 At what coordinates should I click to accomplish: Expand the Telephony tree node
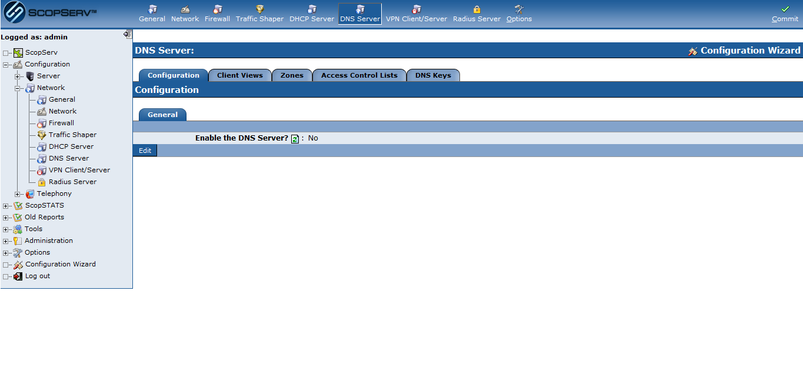pos(18,194)
